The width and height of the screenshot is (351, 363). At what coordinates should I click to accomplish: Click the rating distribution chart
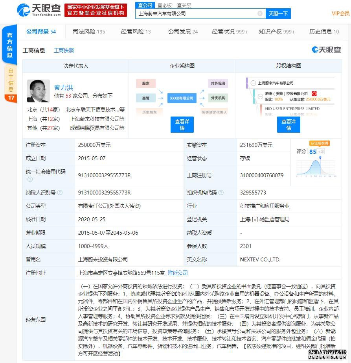click(x=316, y=167)
